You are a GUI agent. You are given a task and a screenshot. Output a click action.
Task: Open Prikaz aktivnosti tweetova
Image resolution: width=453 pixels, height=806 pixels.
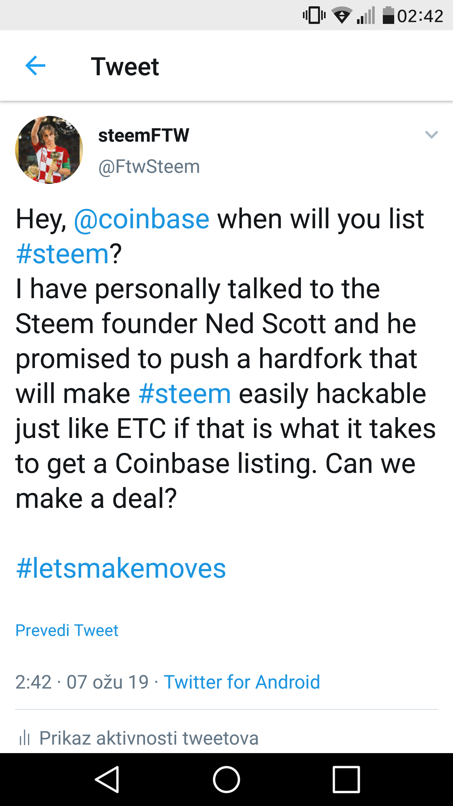pyautogui.click(x=149, y=738)
